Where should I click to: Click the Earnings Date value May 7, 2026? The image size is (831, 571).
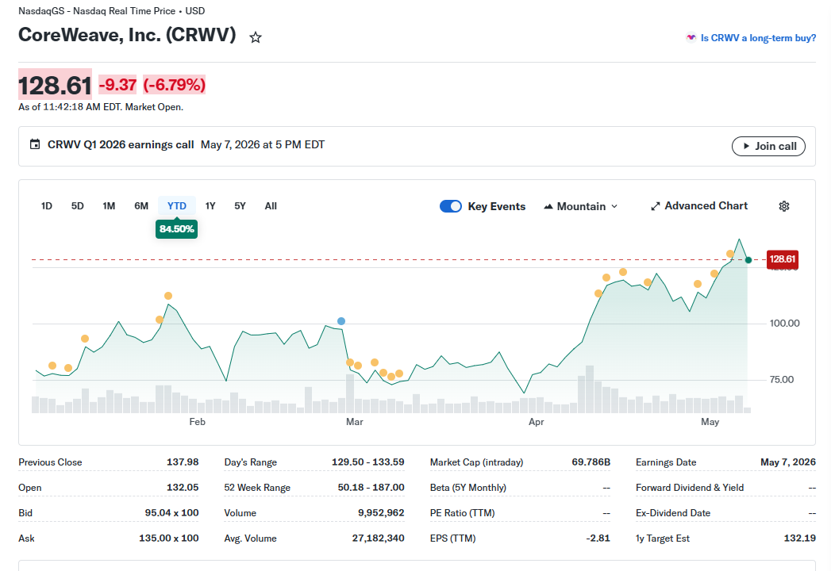click(x=788, y=462)
